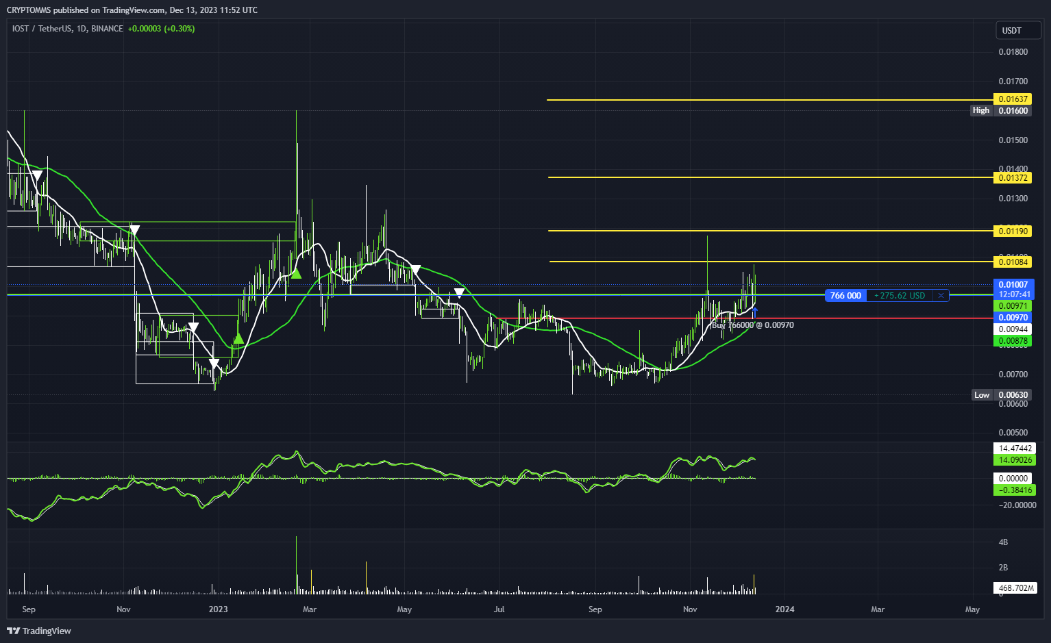Select the 766 000 position quantity box
The width and height of the screenshot is (1051, 643).
click(x=845, y=295)
